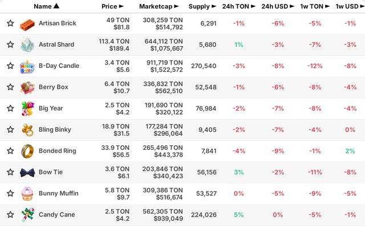Image resolution: width=365 pixels, height=228 pixels.
Task: Sort by the Marketcap column header
Action: 159,6
